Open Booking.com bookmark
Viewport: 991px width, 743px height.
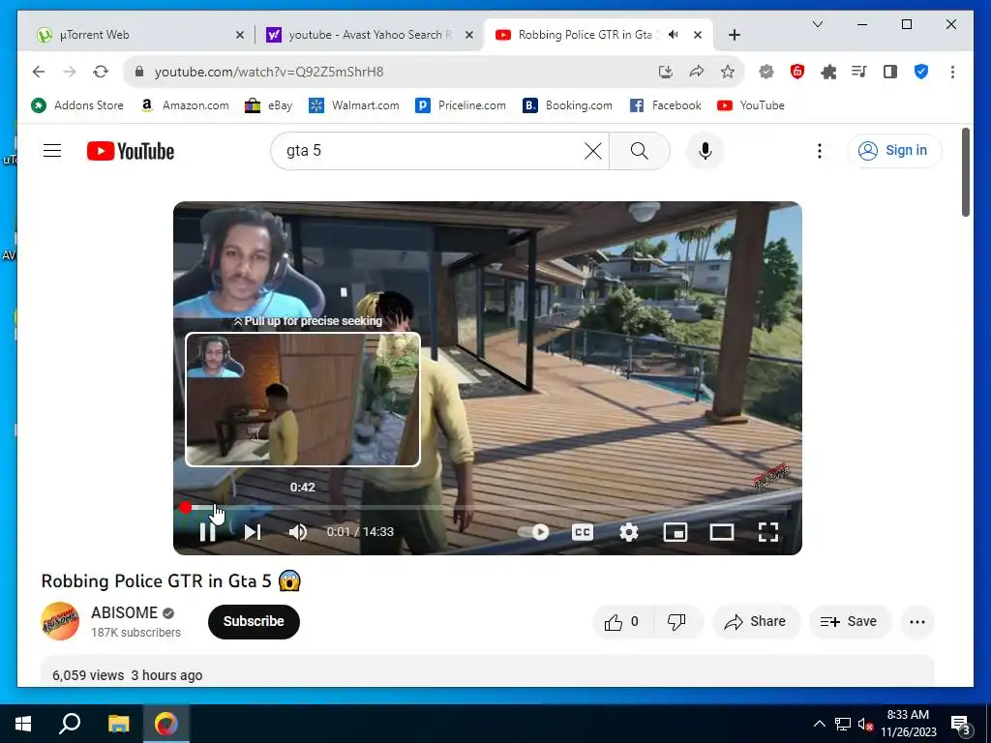(567, 105)
